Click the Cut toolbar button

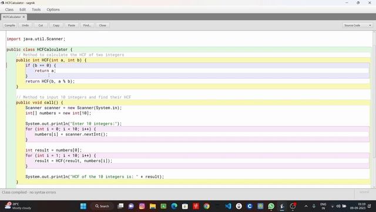(x=41, y=25)
